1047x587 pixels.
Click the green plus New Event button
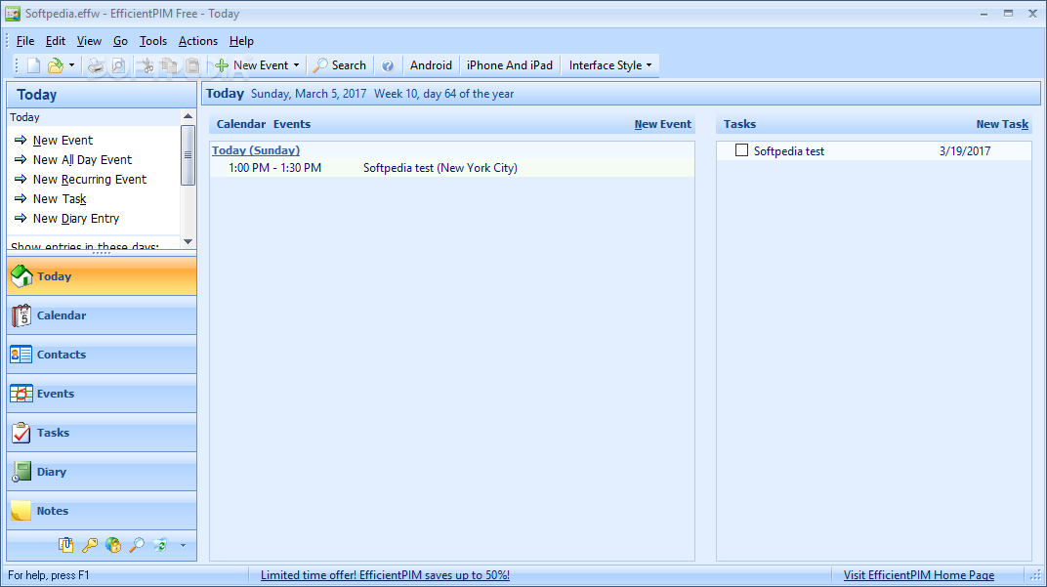click(251, 65)
